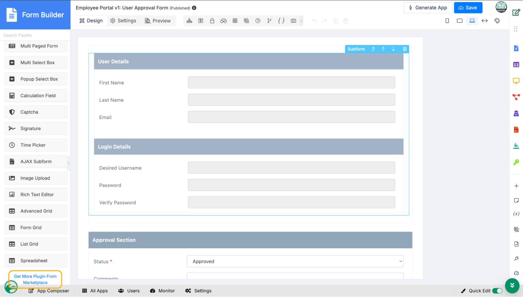Select the mobile phone viewport icon

447,21
